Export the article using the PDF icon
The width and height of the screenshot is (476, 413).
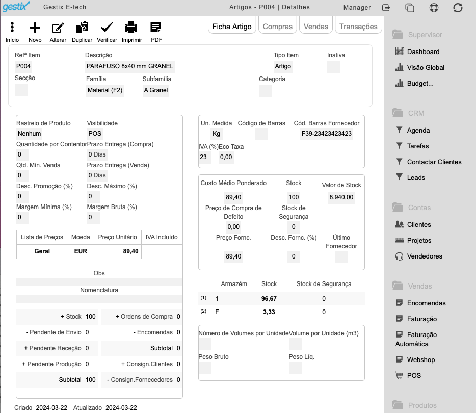coord(156,28)
